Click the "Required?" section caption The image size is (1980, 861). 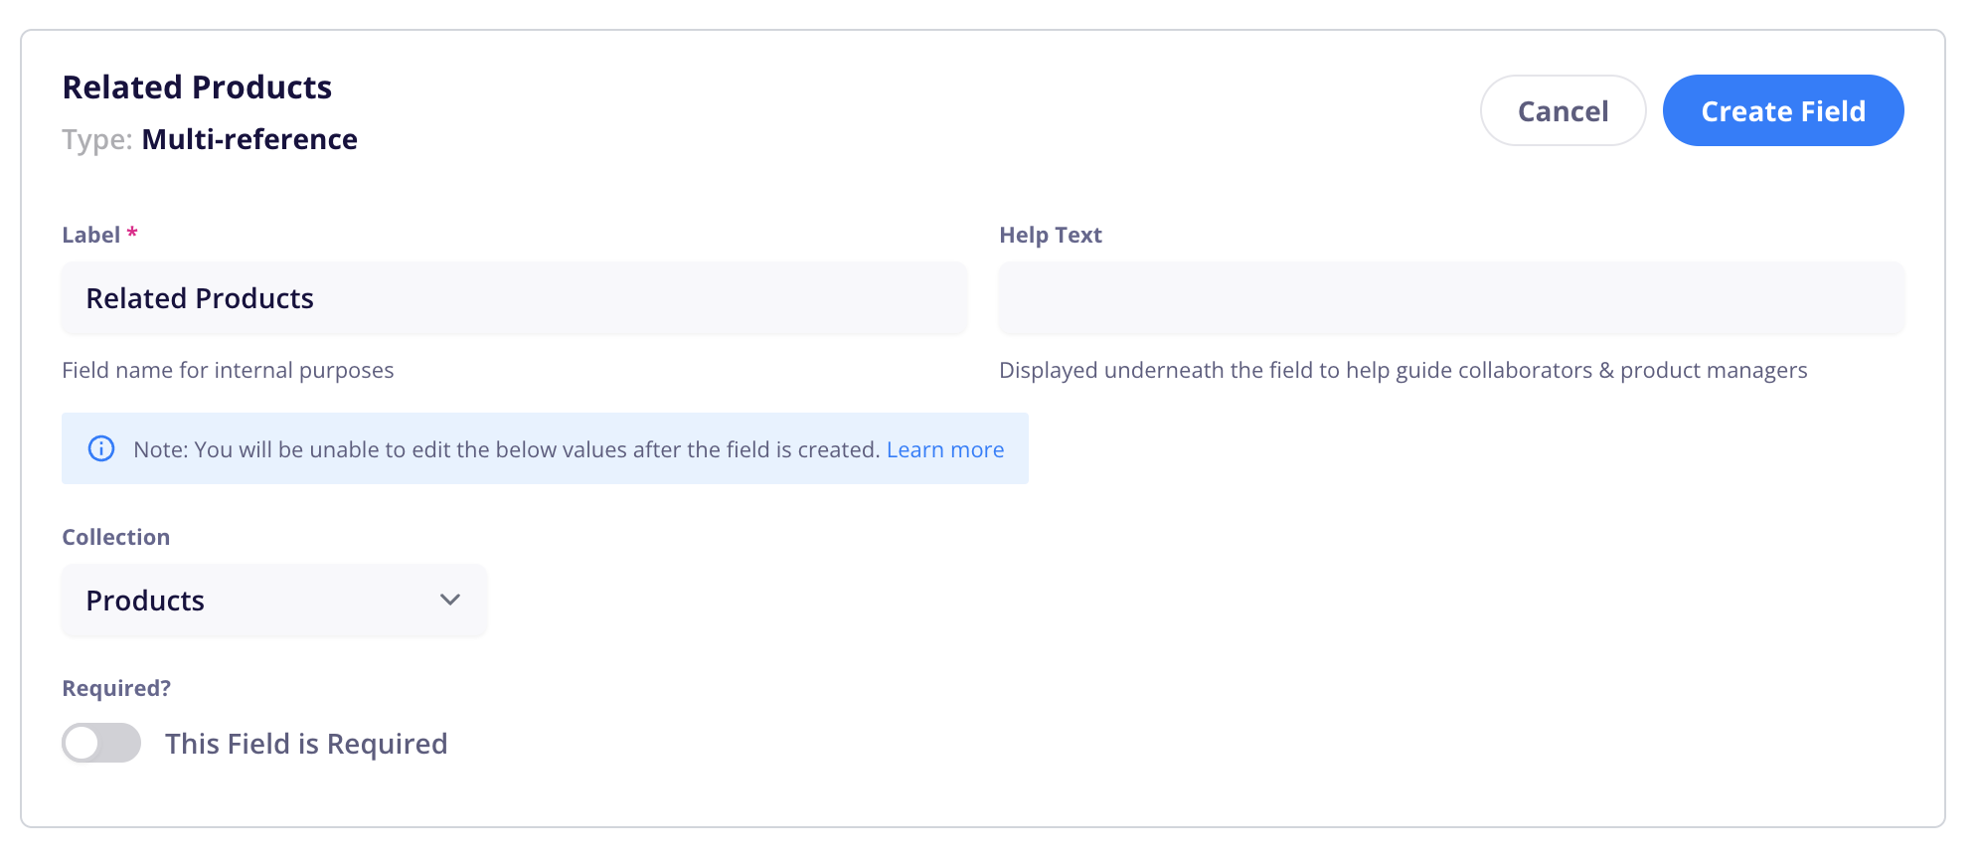(116, 688)
